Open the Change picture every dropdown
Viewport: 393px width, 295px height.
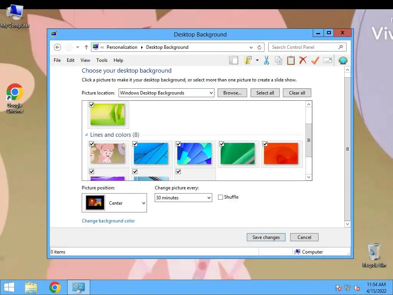pos(183,198)
